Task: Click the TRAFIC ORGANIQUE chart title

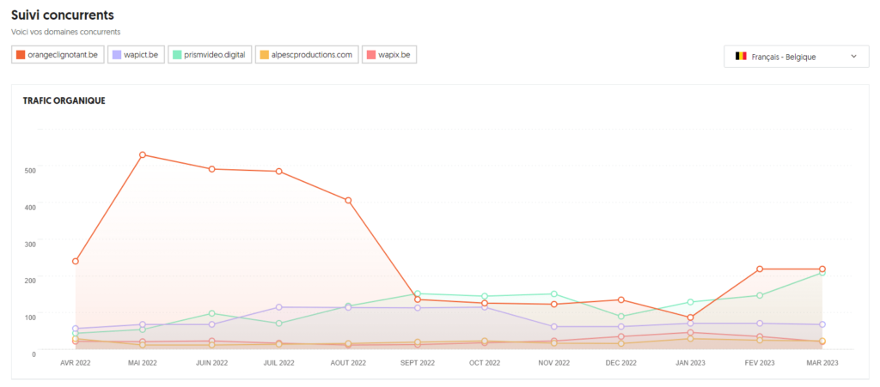Action: [64, 100]
